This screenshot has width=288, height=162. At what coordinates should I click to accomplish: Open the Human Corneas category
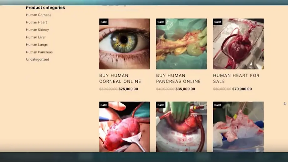39,15
